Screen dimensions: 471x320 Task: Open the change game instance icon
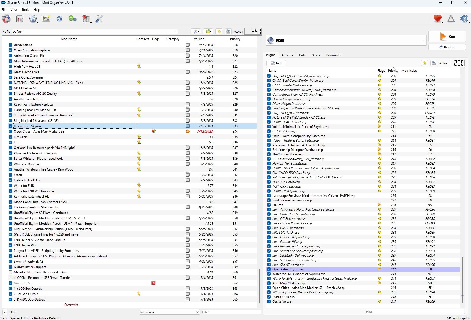pyautogui.click(x=6, y=19)
